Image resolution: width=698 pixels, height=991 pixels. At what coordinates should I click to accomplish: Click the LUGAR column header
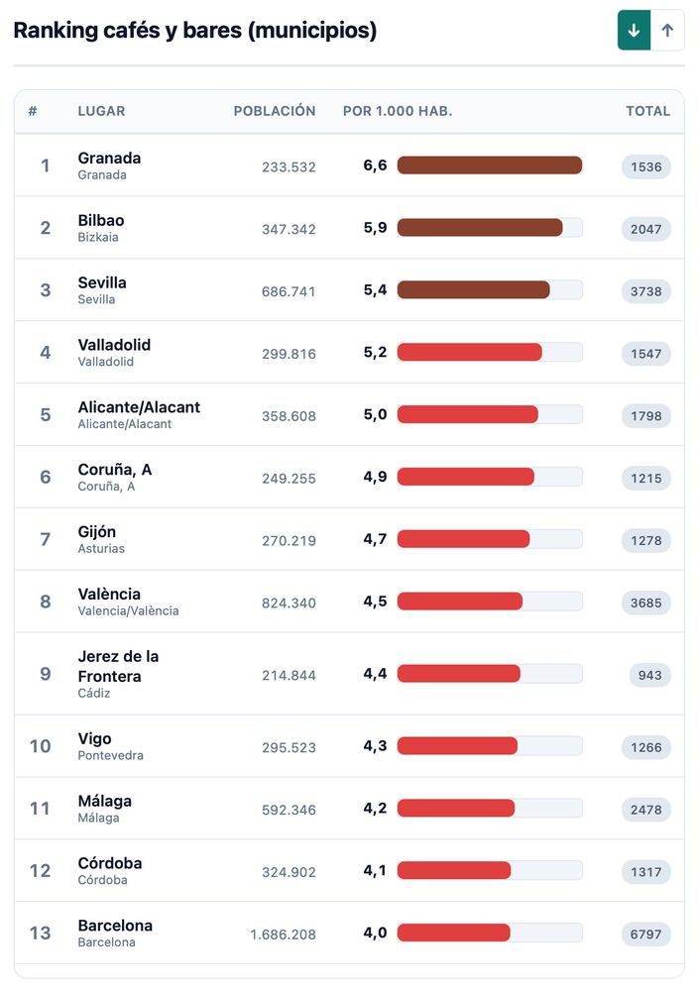tap(101, 111)
